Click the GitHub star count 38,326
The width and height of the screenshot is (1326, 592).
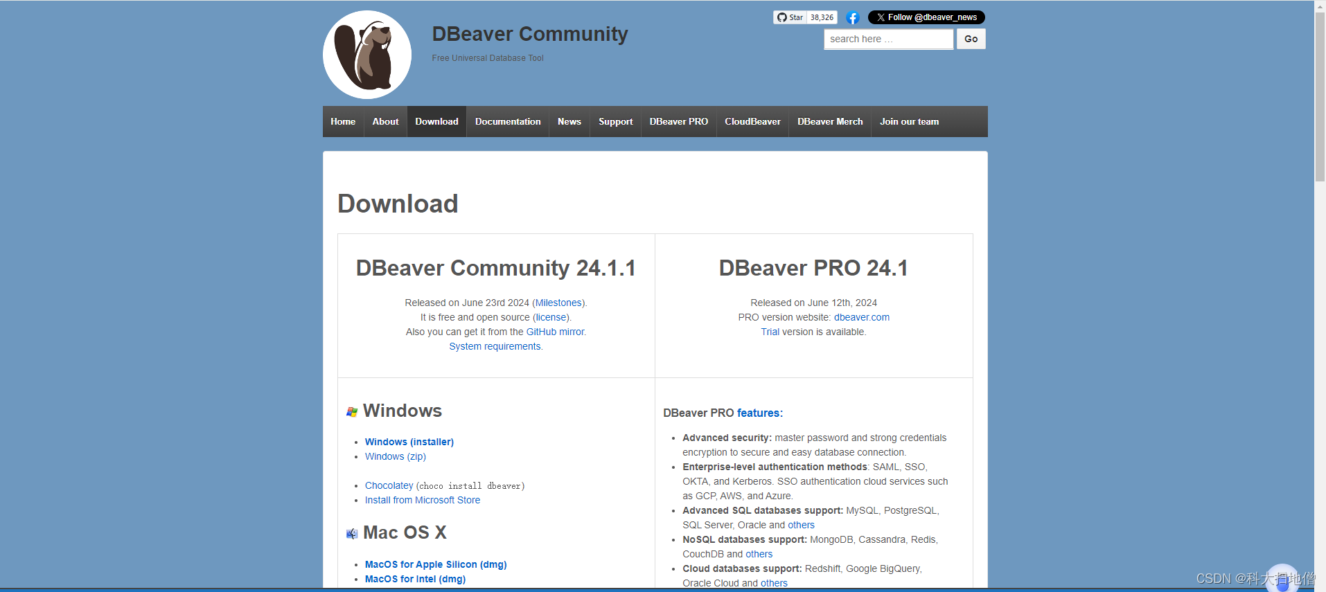[x=822, y=17]
